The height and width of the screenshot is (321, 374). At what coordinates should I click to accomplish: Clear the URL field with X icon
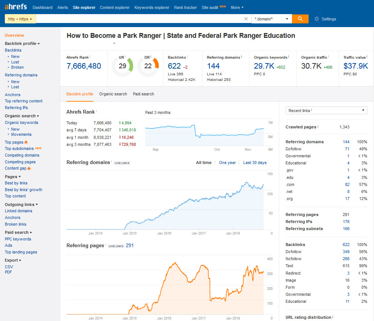[246, 19]
